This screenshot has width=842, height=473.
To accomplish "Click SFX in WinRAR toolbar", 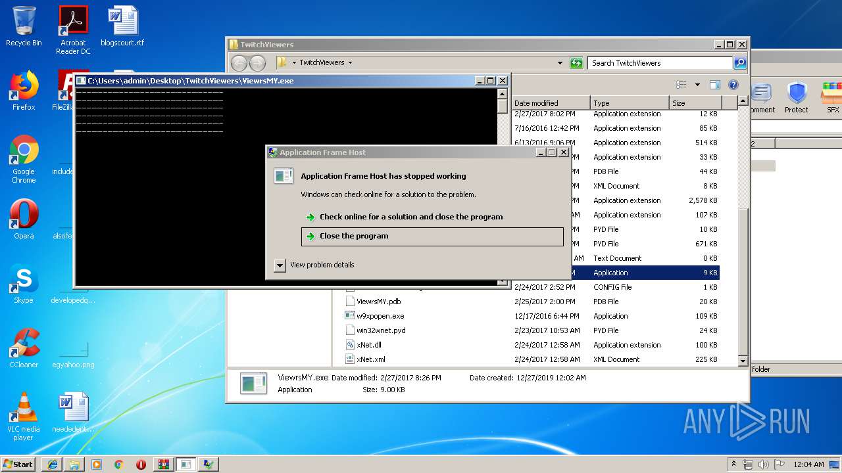I will (833, 97).
